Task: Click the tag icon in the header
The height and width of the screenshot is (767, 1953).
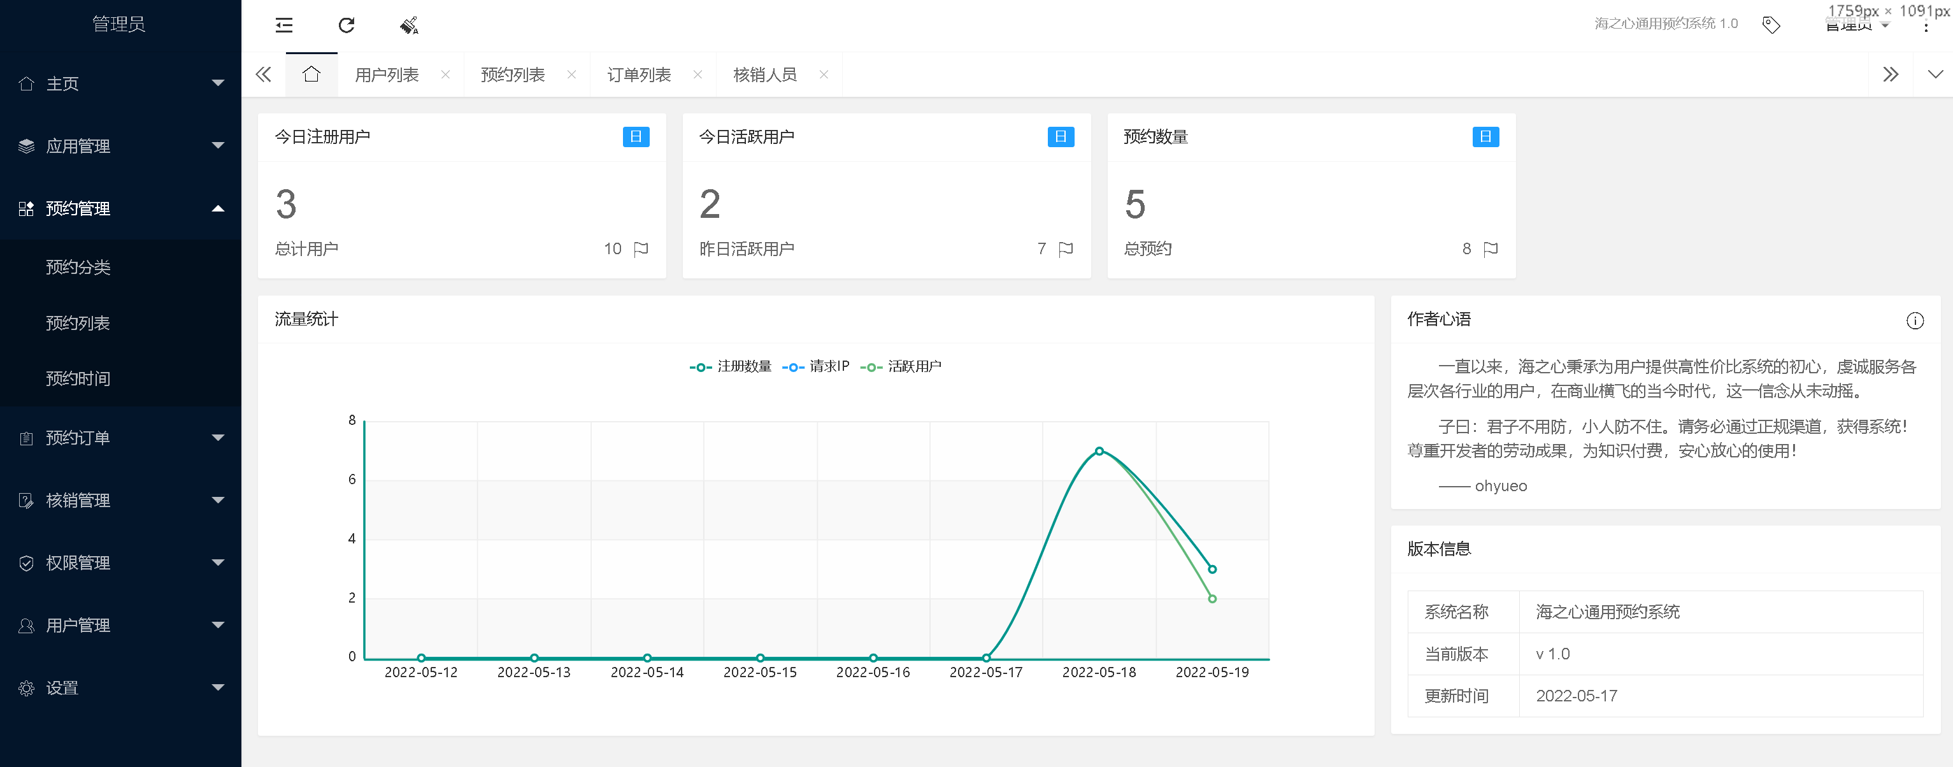Action: (x=1771, y=25)
